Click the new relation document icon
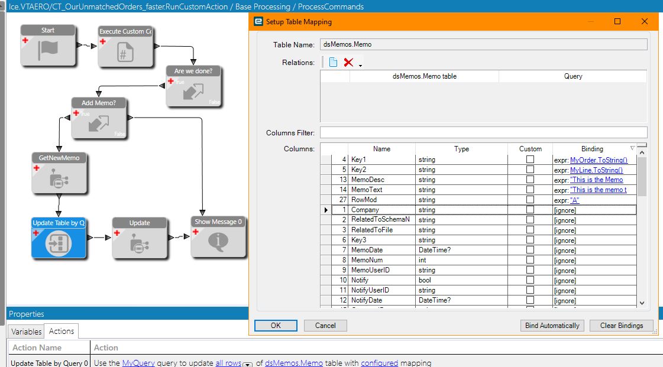663x367 pixels. 333,63
